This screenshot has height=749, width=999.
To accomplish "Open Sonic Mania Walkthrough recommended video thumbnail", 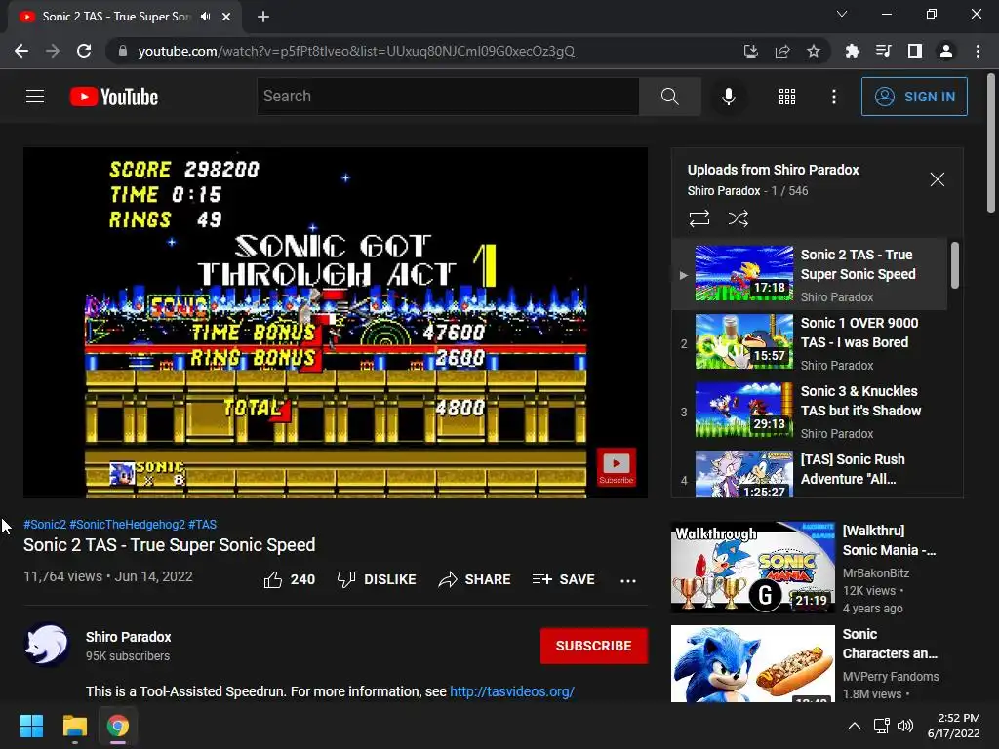I will click(752, 567).
